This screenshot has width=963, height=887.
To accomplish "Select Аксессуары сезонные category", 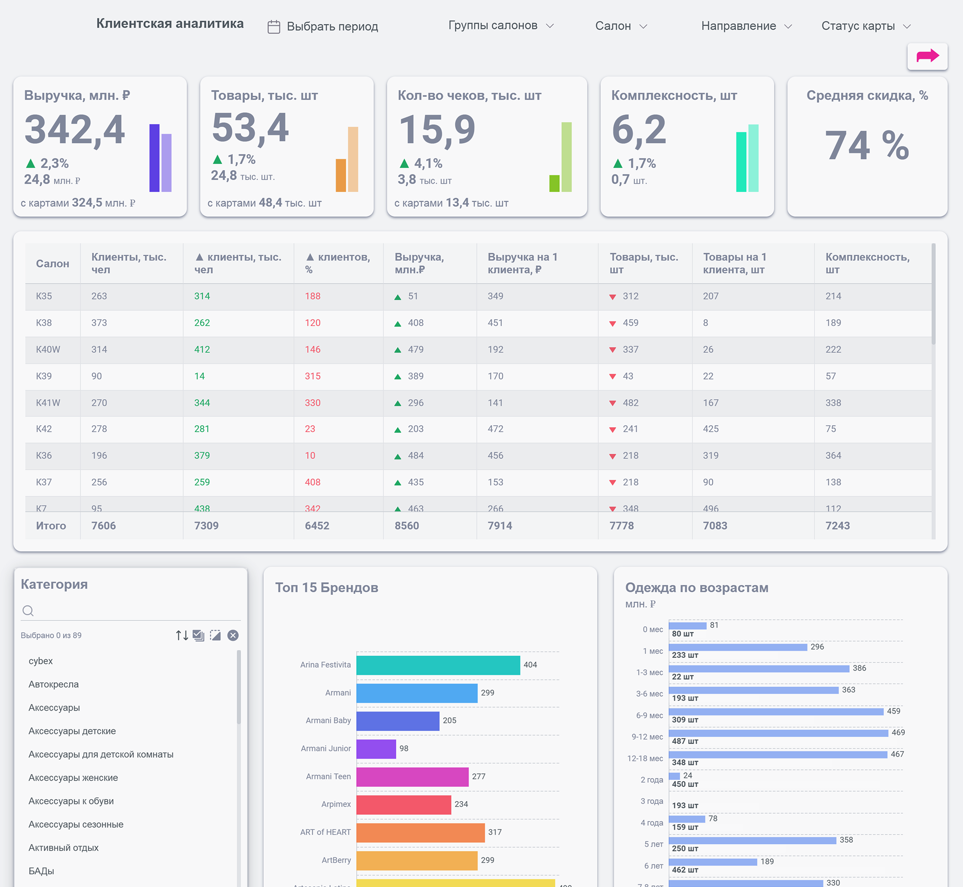I will click(76, 824).
